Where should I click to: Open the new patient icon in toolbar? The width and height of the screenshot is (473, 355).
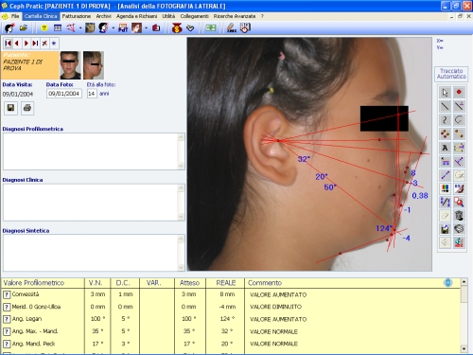click(x=9, y=28)
